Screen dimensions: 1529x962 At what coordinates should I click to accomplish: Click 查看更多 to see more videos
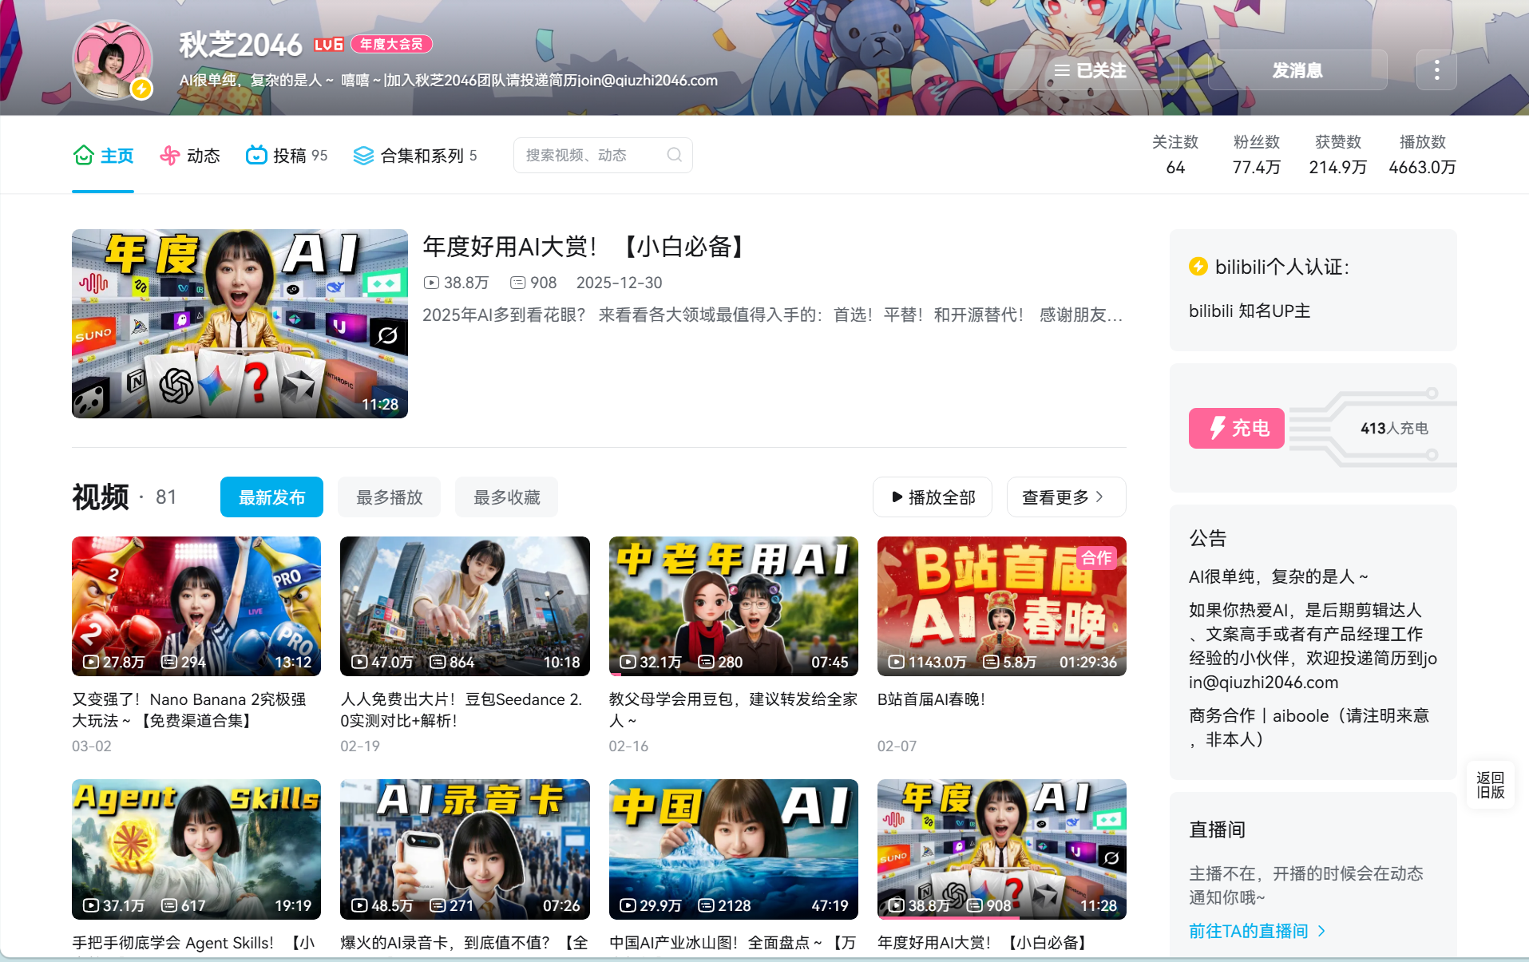point(1067,497)
